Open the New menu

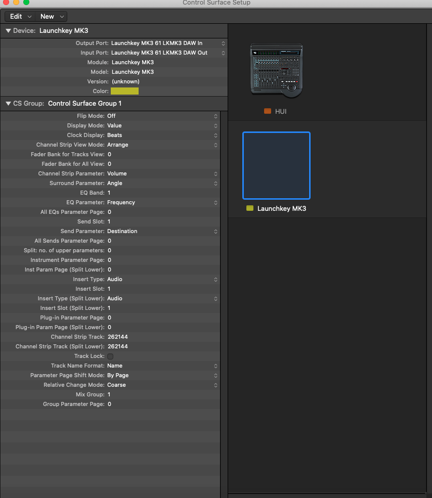pos(51,17)
